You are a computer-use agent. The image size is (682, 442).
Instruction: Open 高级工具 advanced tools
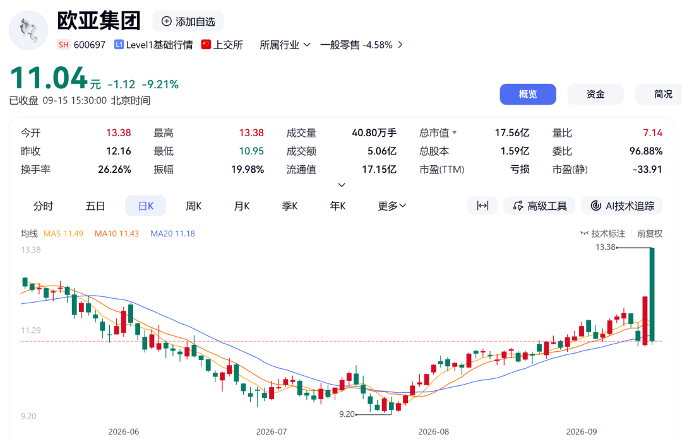[539, 206]
